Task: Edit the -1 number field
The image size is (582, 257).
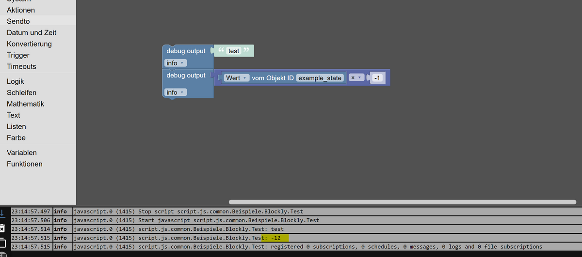Action: coord(378,78)
